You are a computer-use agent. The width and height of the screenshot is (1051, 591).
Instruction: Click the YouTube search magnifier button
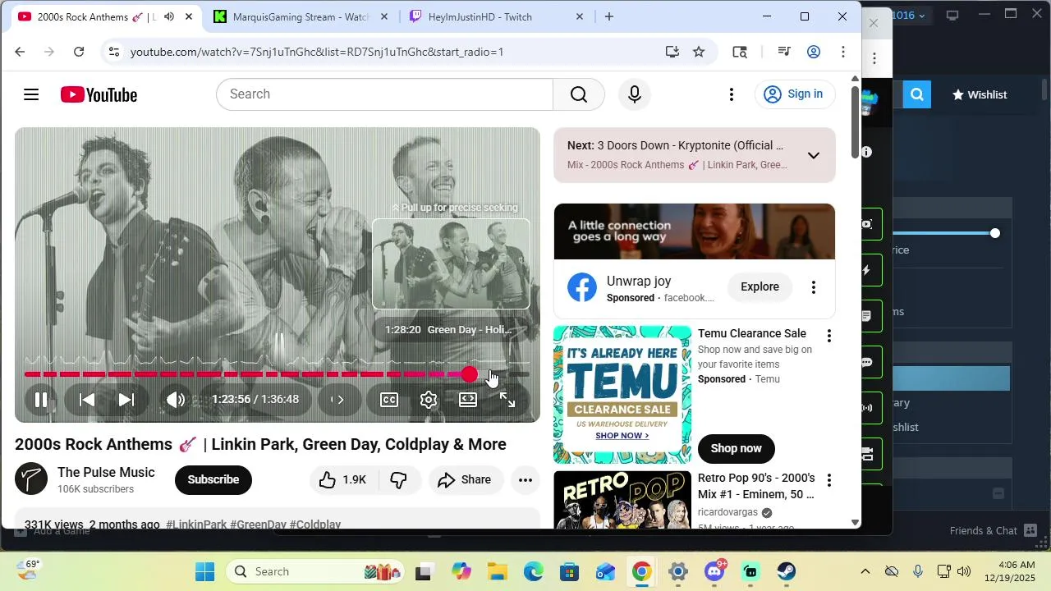tap(579, 94)
